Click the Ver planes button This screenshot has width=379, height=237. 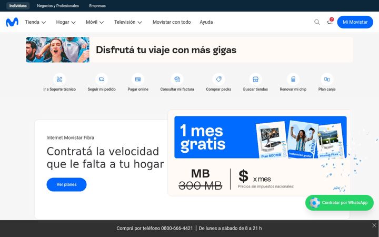coord(66,184)
